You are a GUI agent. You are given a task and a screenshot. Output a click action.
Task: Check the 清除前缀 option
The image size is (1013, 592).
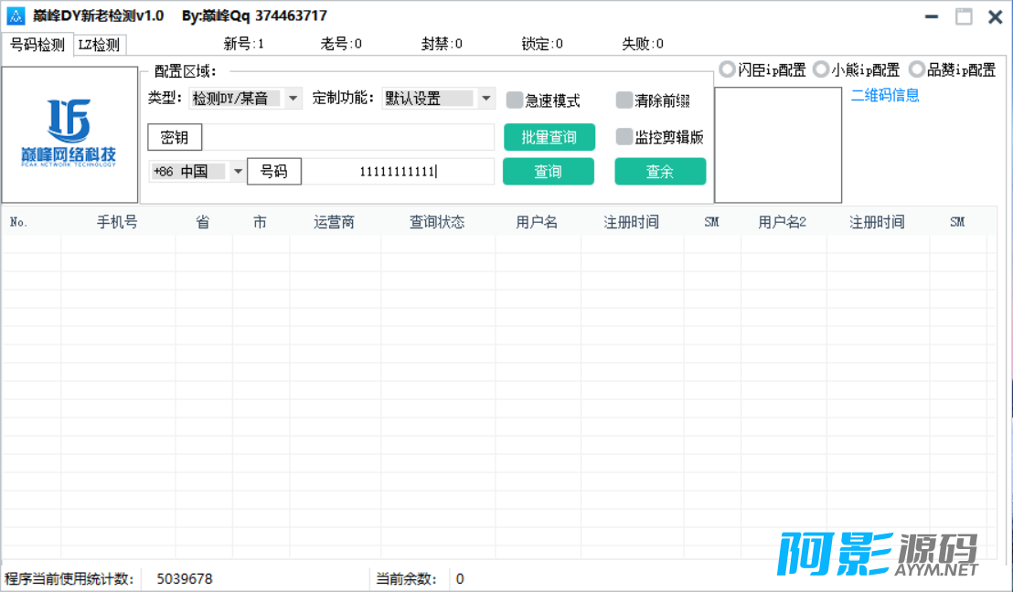click(624, 100)
